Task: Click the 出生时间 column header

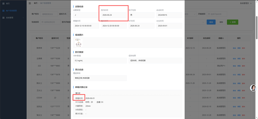Action: (206, 38)
